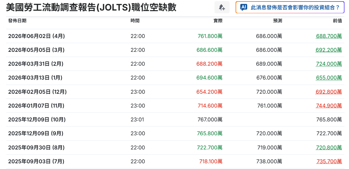The image size is (349, 169).
Task: Click underlined previous value 720.800萬
Action: tap(329, 147)
